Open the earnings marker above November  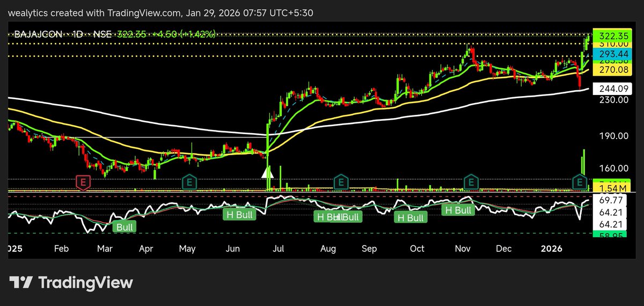pyautogui.click(x=471, y=183)
